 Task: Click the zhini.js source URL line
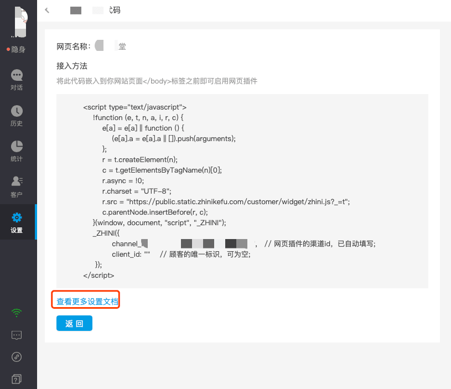pyautogui.click(x=226, y=202)
